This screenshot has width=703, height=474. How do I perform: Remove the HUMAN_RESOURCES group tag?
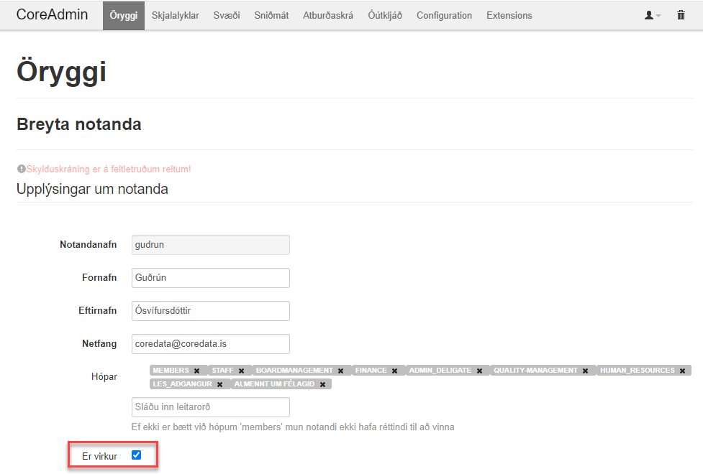pos(682,371)
